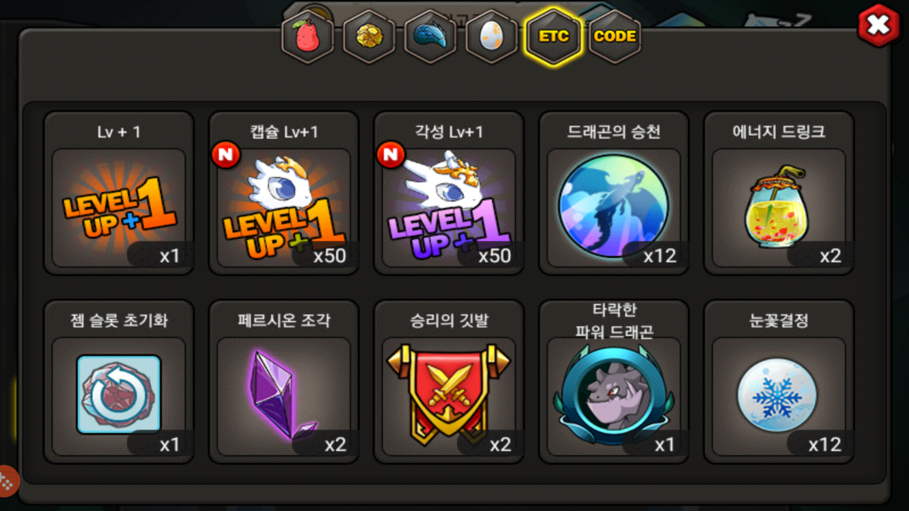909x511 pixels.
Task: Switch to the gold nugget tab
Action: click(369, 36)
